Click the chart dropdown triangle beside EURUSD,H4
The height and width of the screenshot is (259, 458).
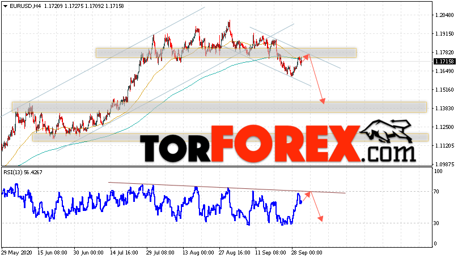5,6
